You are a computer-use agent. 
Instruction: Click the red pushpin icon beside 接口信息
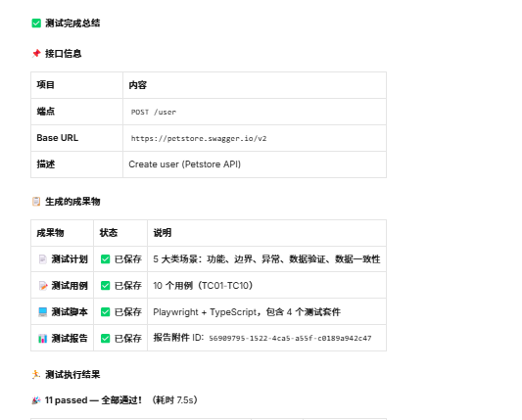click(36, 54)
